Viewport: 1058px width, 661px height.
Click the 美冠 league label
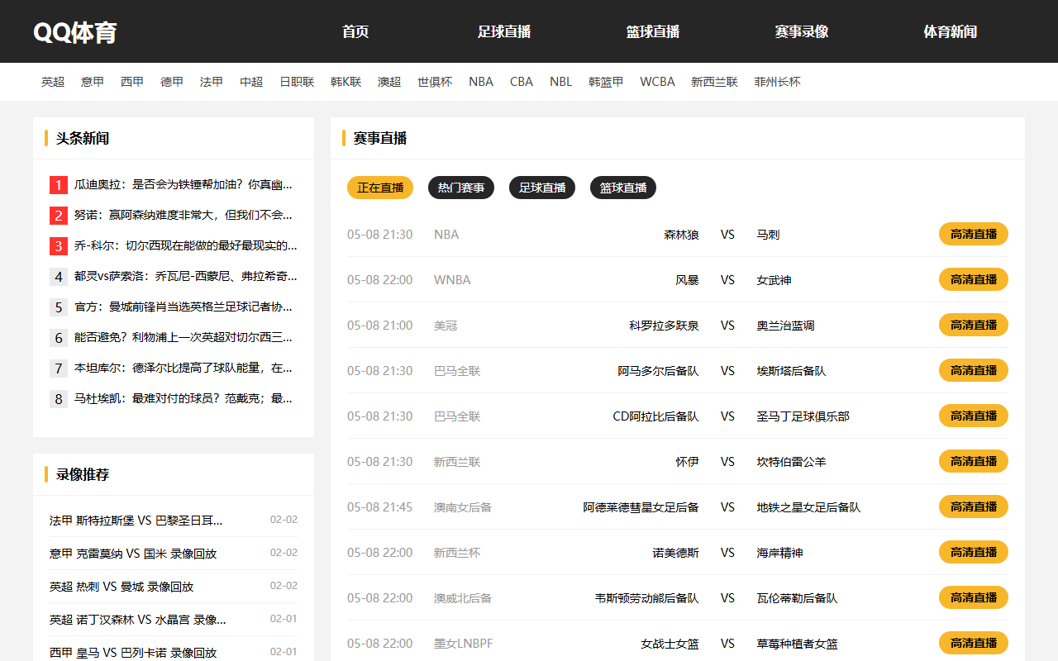(446, 326)
